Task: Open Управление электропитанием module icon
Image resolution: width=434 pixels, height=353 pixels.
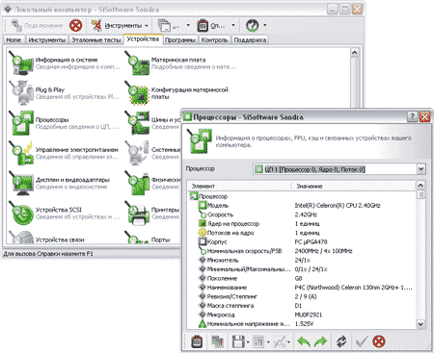Action: click(x=21, y=153)
